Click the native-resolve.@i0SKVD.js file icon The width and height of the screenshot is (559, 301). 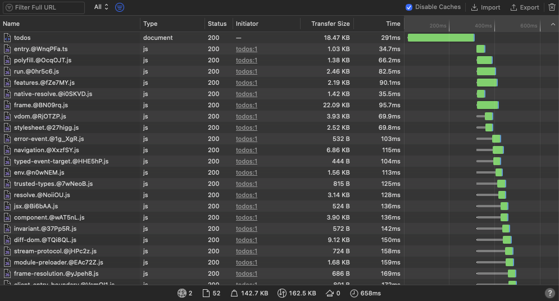[x=7, y=94]
